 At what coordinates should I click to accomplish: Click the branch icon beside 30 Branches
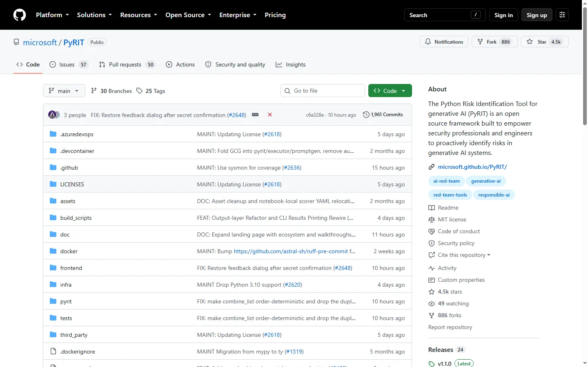click(x=94, y=91)
